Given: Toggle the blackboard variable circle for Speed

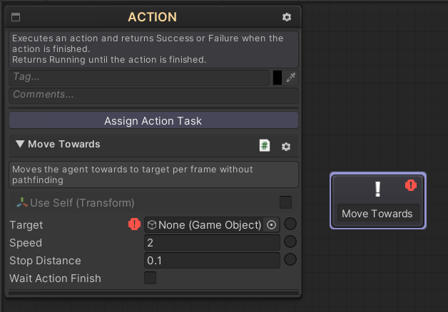Looking at the screenshot, I should pyautogui.click(x=290, y=242).
